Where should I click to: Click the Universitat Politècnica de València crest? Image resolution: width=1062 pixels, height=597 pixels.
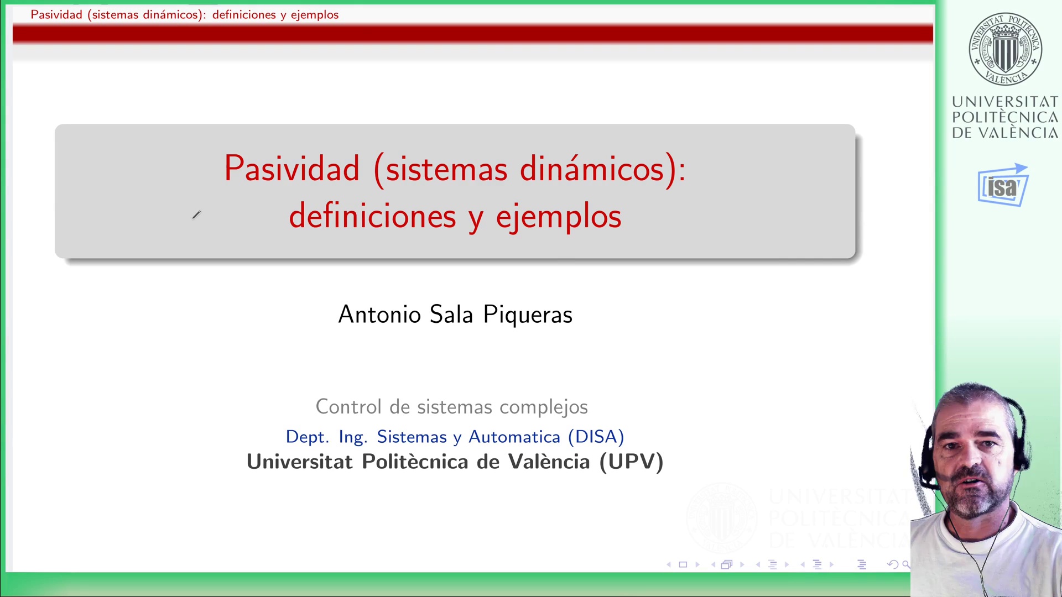1005,49
